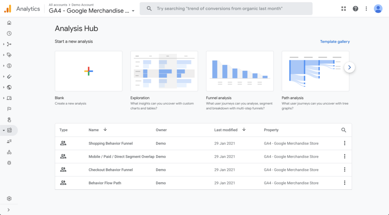Screen dimensions: 389x215
Task: Open the DebugView bug icon
Action: pos(9,163)
